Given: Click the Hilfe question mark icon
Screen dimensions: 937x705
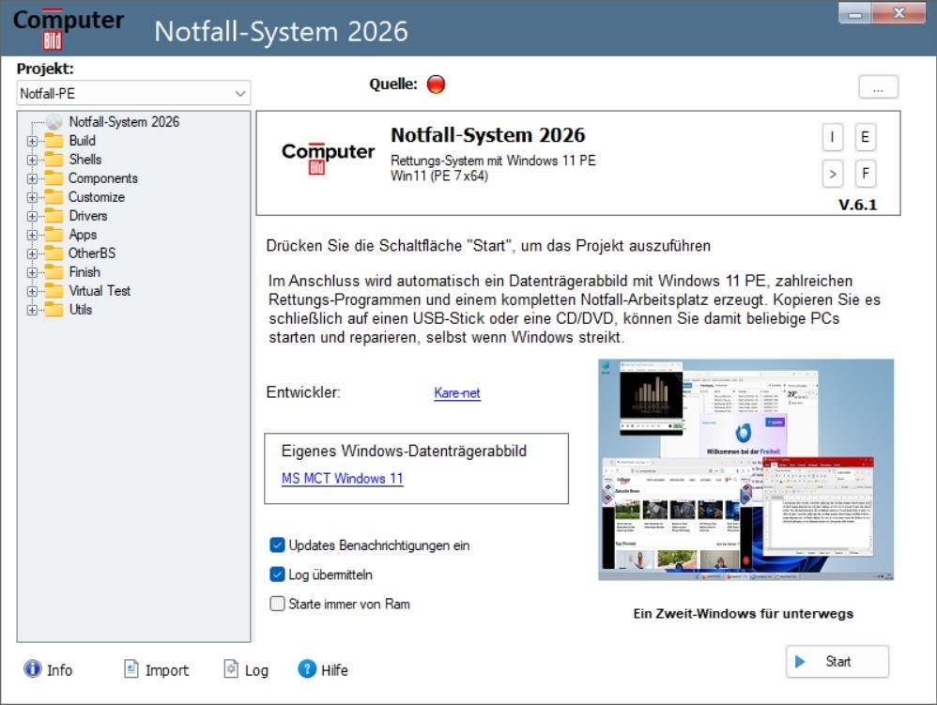Looking at the screenshot, I should [x=307, y=668].
